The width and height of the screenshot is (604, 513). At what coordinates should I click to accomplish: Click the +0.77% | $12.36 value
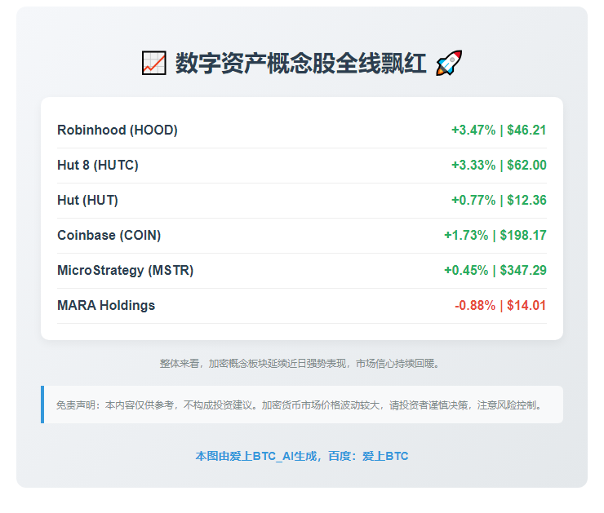(499, 200)
